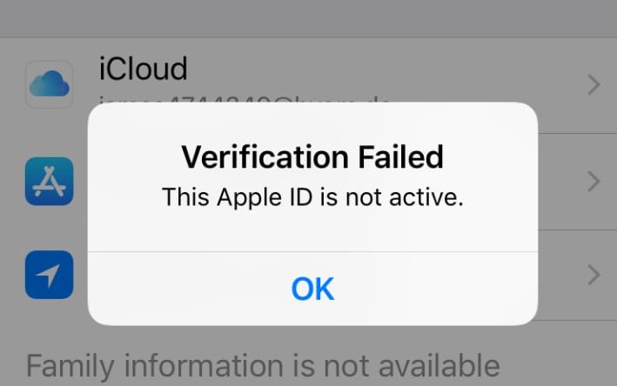The image size is (617, 386).
Task: Tap the white margin left of the OK text
Action: pyautogui.click(x=189, y=289)
